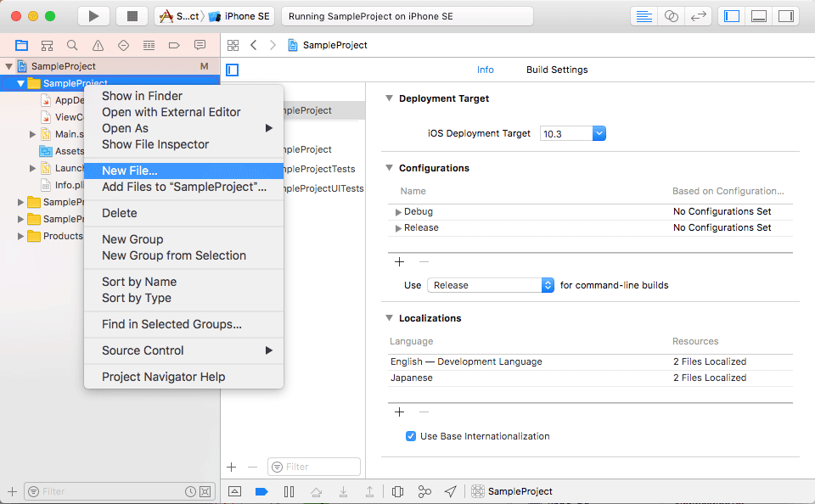This screenshot has height=504, width=815.
Task: Go forward in editor history
Action: pos(273,45)
